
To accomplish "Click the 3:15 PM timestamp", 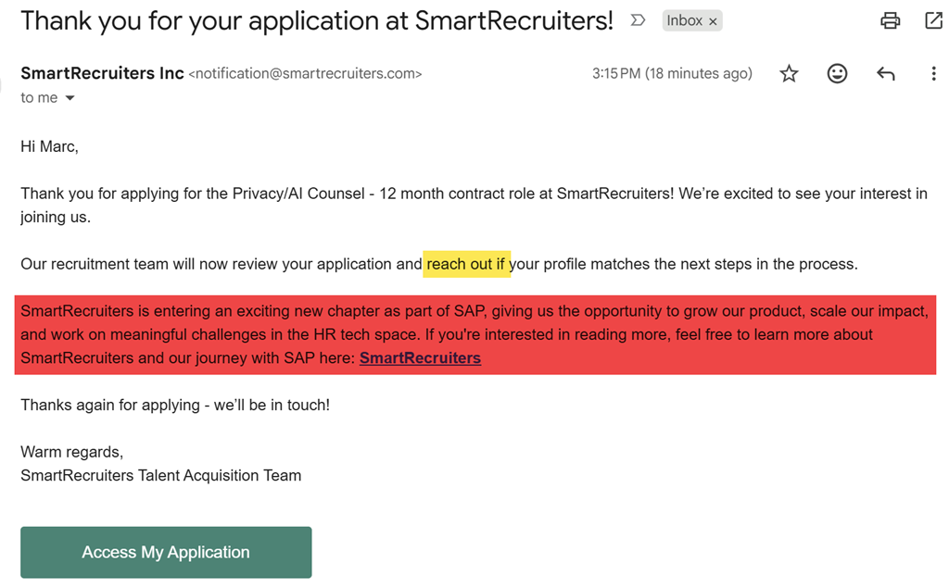I will pyautogui.click(x=672, y=74).
